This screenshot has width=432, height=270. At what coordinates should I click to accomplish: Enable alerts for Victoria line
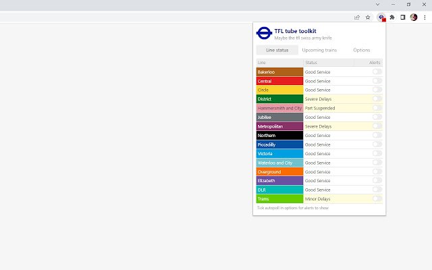pyautogui.click(x=377, y=153)
